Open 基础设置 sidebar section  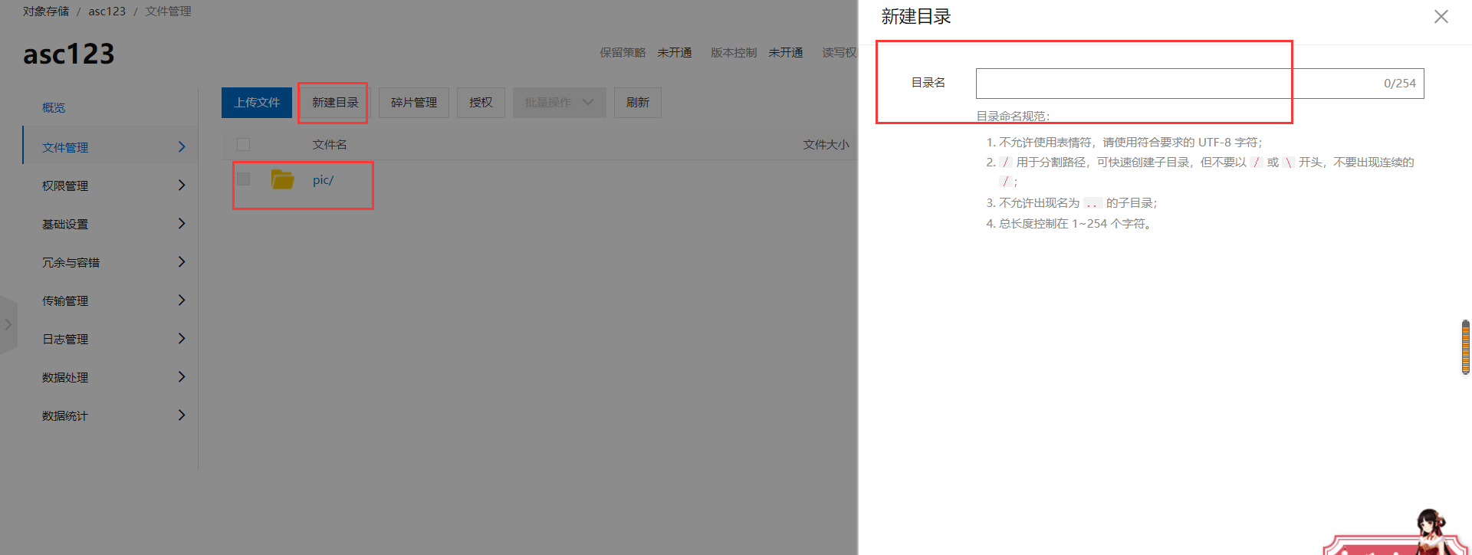coord(65,224)
